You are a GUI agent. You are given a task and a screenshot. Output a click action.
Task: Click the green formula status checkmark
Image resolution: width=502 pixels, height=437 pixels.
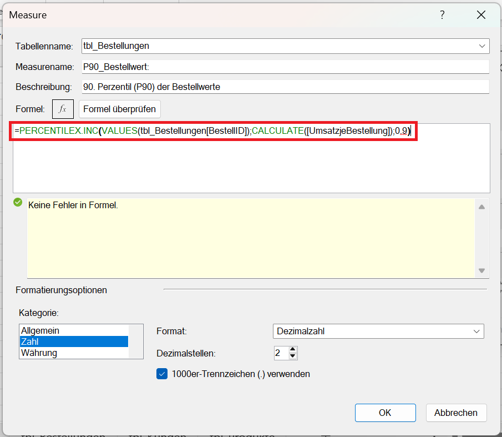pos(18,203)
